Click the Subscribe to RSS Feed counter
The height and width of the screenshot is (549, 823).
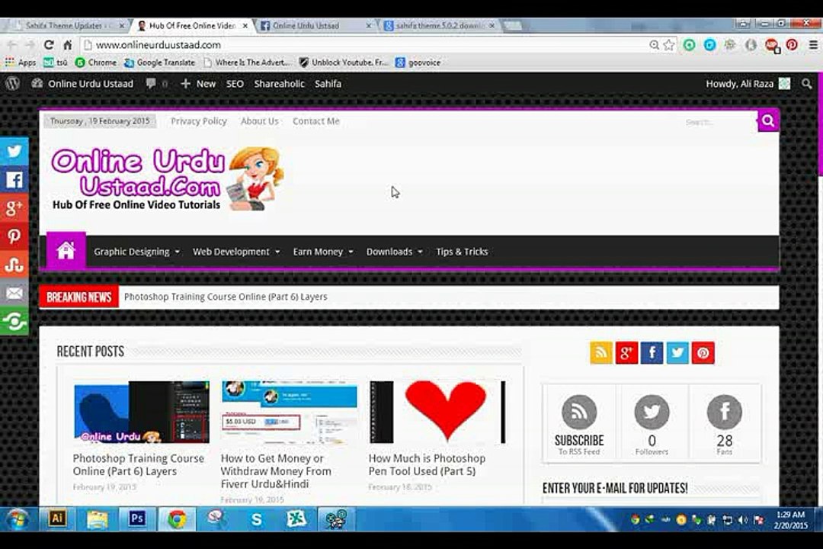(579, 425)
